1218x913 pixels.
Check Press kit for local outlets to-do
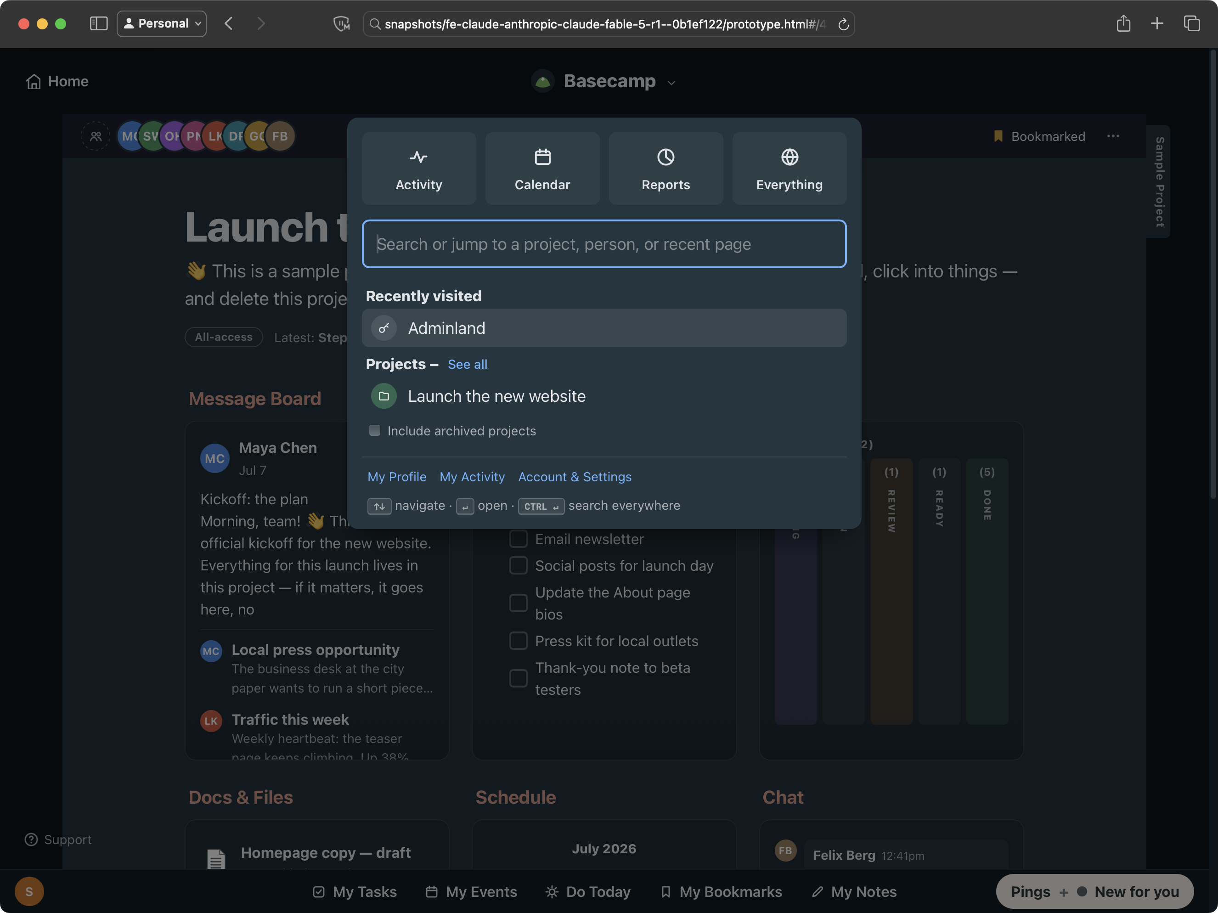518,640
